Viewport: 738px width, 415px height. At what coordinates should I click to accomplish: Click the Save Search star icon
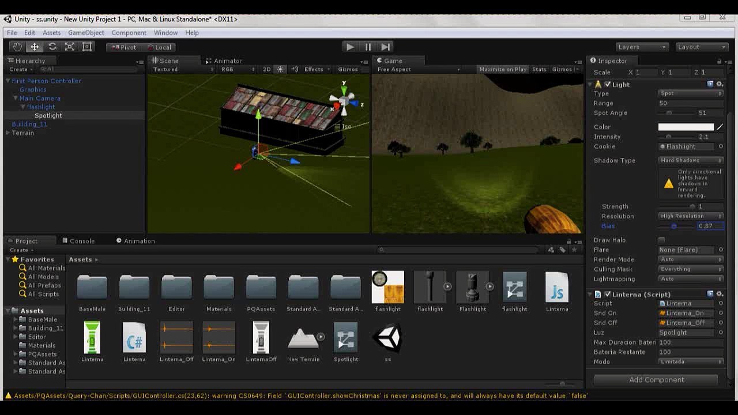coord(574,250)
